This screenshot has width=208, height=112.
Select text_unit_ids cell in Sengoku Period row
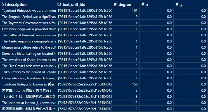pos(84,17)
